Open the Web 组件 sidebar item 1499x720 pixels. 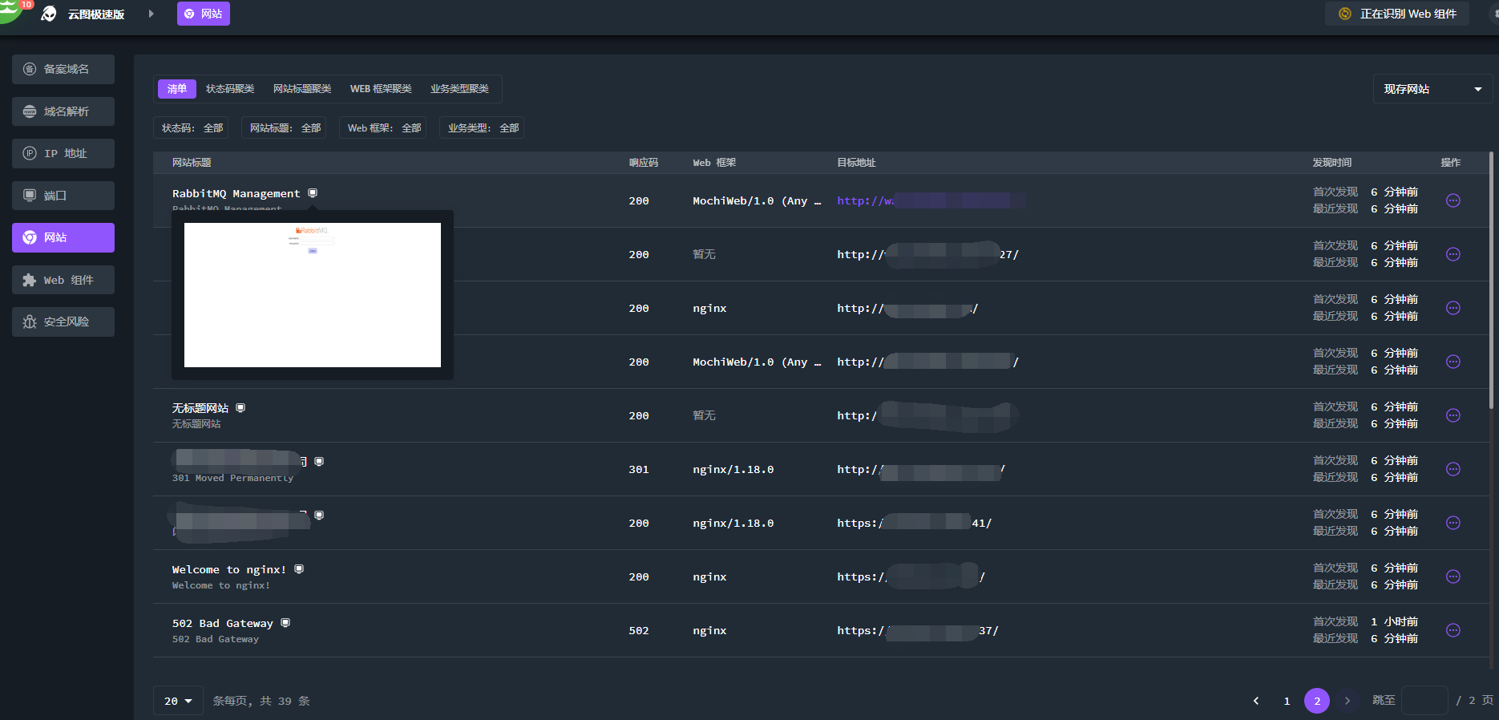pyautogui.click(x=63, y=280)
